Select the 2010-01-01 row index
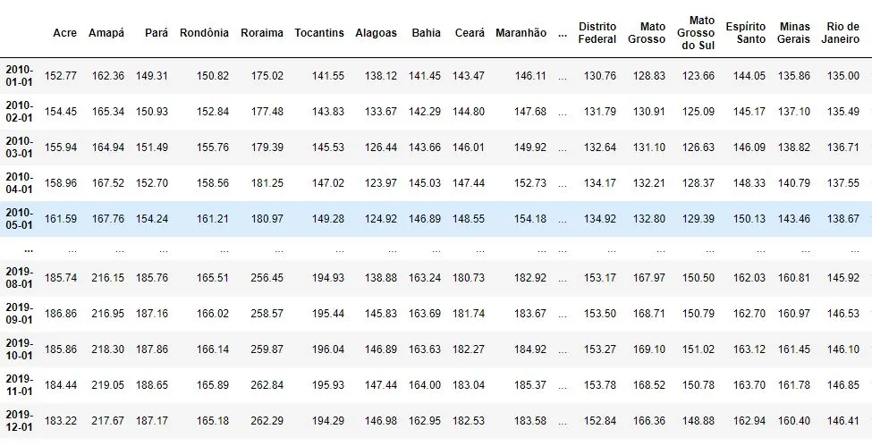The height and width of the screenshot is (446, 872). coord(20,76)
